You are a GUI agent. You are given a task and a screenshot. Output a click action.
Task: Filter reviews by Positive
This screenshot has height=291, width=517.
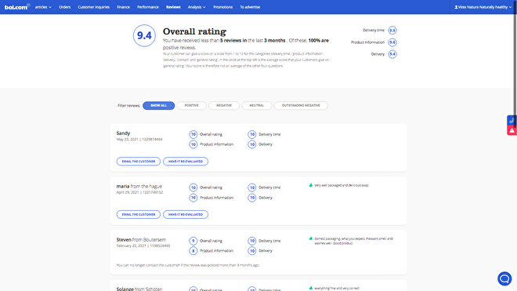pyautogui.click(x=192, y=106)
